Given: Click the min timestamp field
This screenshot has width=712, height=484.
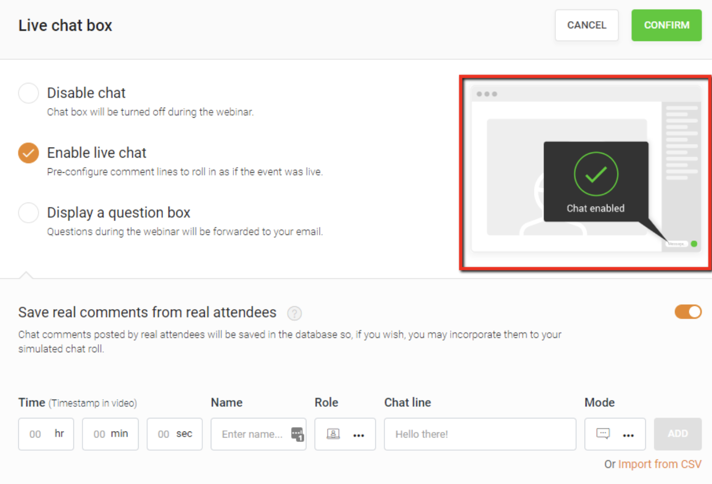Looking at the screenshot, I should pos(110,434).
